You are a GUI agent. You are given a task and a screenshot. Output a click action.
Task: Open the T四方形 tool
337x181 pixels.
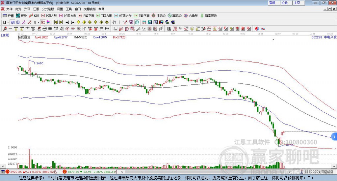104,16
